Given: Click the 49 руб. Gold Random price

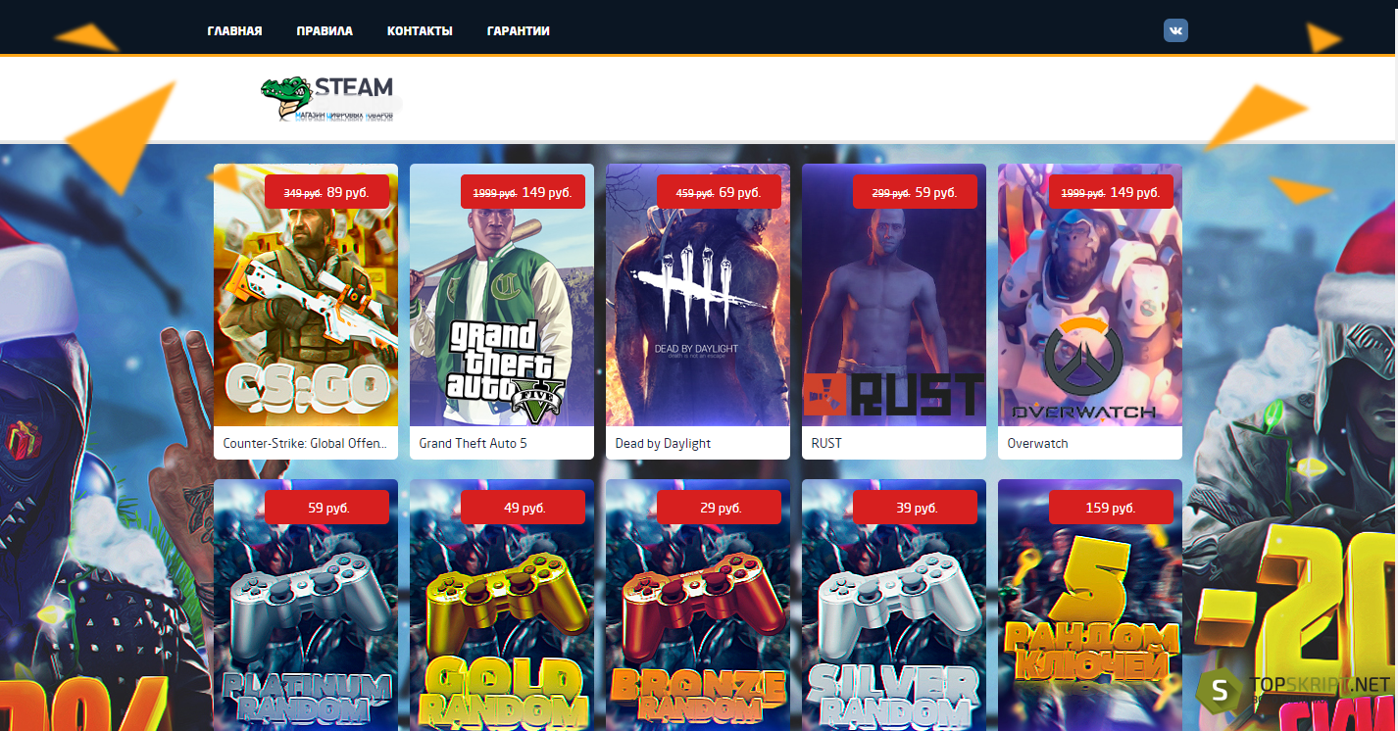Looking at the screenshot, I should tap(523, 508).
